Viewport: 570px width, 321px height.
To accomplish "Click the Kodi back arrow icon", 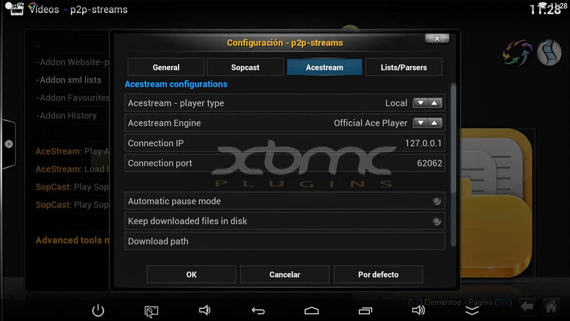I will click(527, 307).
